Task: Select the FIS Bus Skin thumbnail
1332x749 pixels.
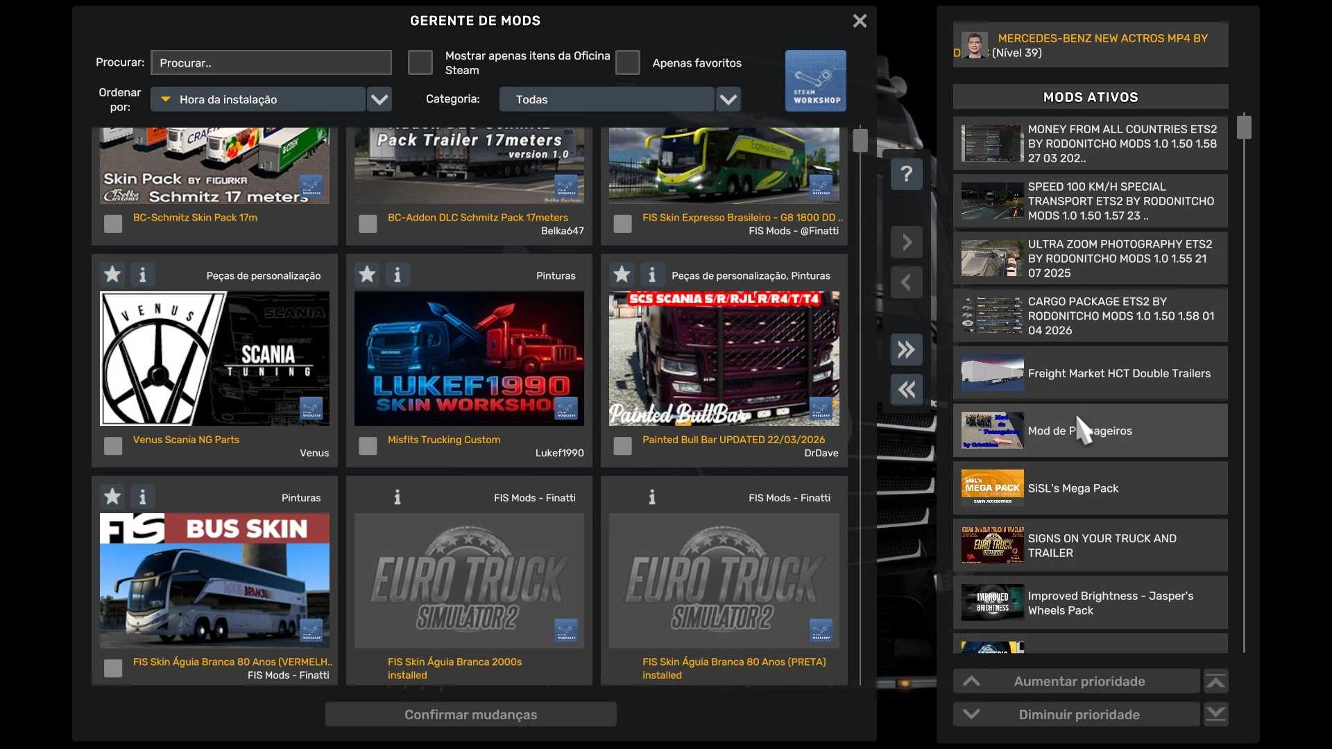Action: [215, 580]
